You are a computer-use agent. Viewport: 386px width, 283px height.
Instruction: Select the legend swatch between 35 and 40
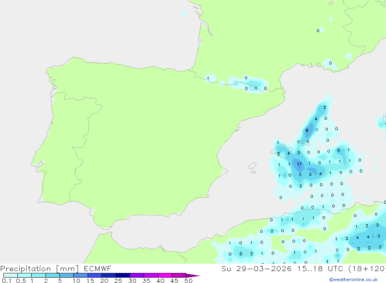pos(151,275)
